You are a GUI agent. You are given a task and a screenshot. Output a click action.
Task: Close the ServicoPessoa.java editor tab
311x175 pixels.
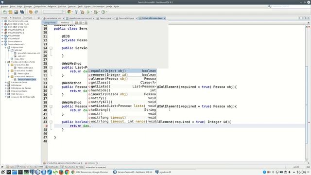pyautogui.click(x=164, y=18)
